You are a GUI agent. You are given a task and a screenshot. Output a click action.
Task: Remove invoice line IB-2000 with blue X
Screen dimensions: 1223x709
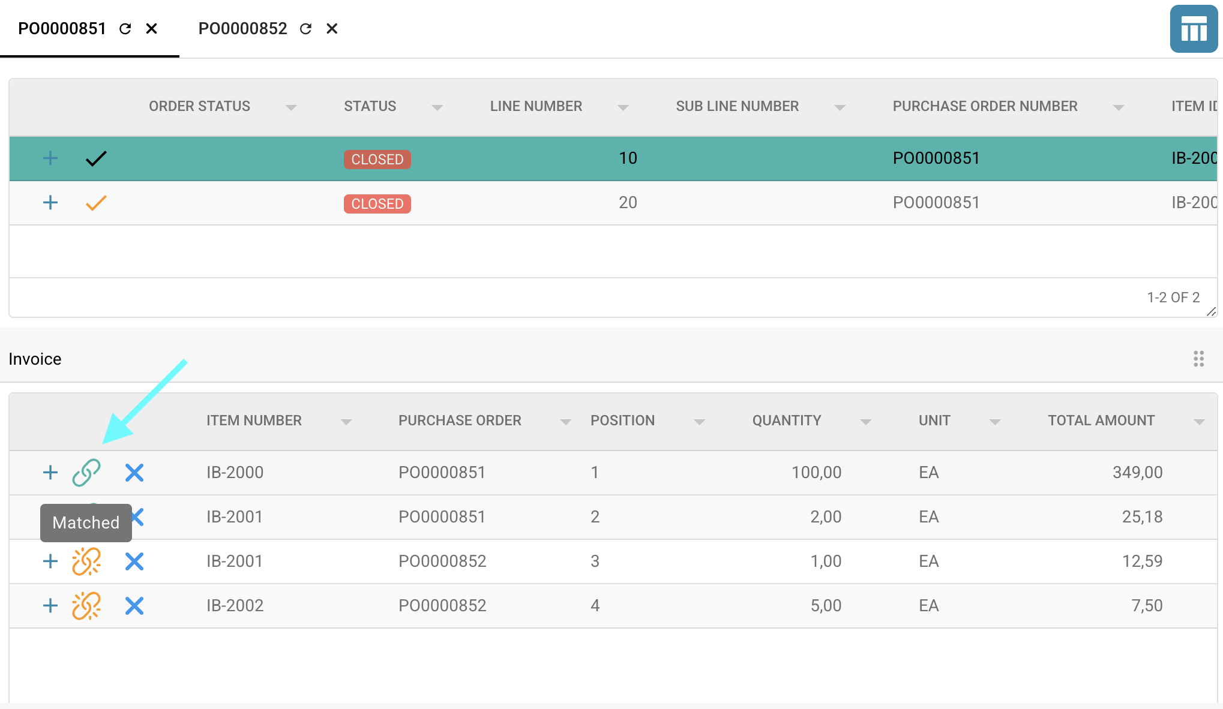click(x=134, y=473)
